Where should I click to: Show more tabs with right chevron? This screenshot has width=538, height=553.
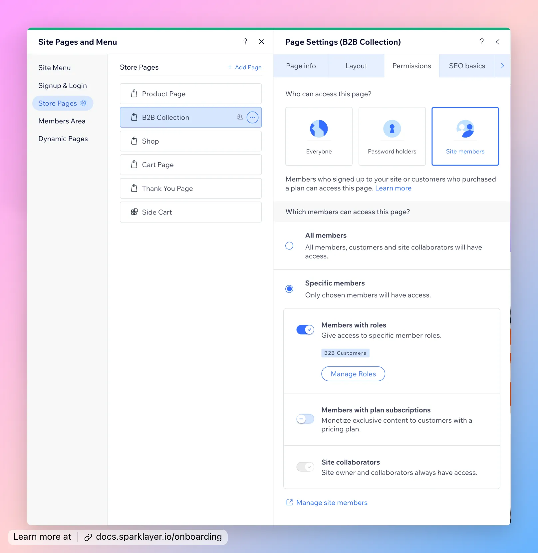pos(503,66)
